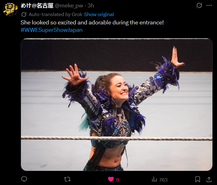Open the #WWESuperShowJapan hashtag
Viewport: 217px width, 185px height.
[52, 30]
